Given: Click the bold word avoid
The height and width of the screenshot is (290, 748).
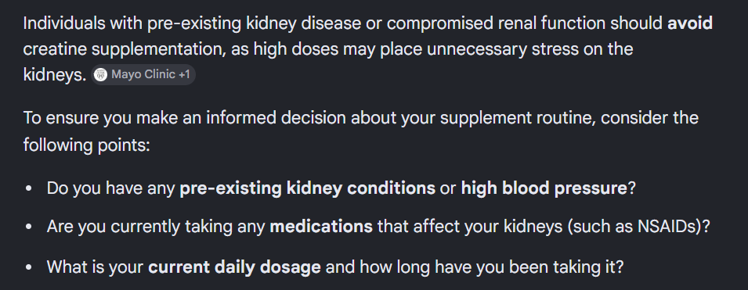Looking at the screenshot, I should pyautogui.click(x=690, y=23).
